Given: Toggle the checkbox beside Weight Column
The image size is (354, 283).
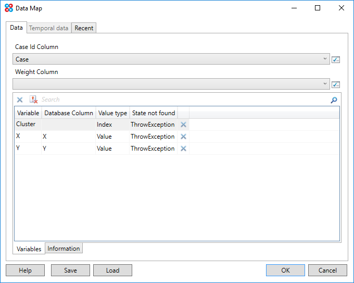Looking at the screenshot, I should pos(336,84).
